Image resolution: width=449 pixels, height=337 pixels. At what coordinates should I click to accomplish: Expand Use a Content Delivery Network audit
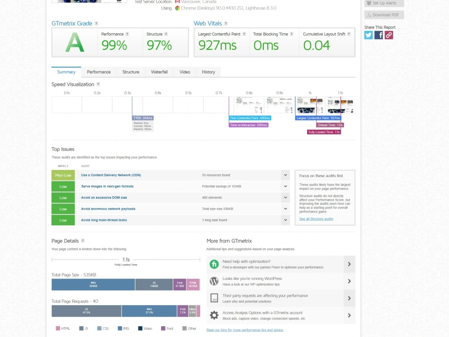point(286,175)
